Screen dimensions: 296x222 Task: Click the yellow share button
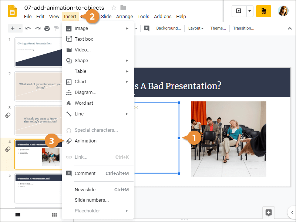click(x=263, y=11)
